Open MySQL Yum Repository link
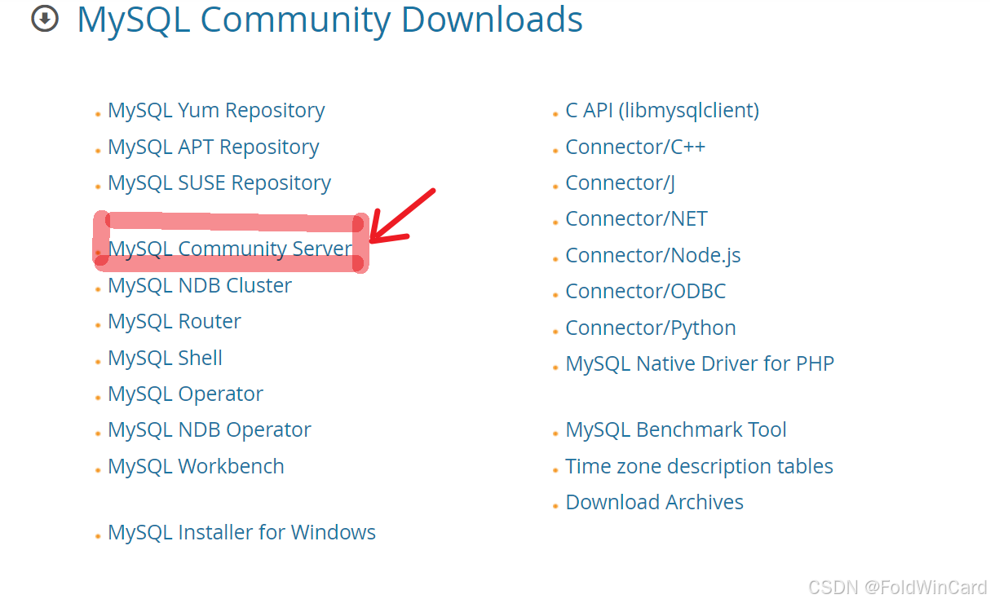Screen dimensions: 990x603 (216, 111)
